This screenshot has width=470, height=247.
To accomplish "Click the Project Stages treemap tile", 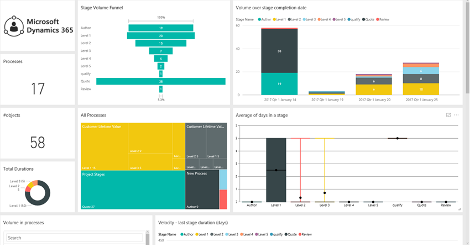I will click(132, 189).
